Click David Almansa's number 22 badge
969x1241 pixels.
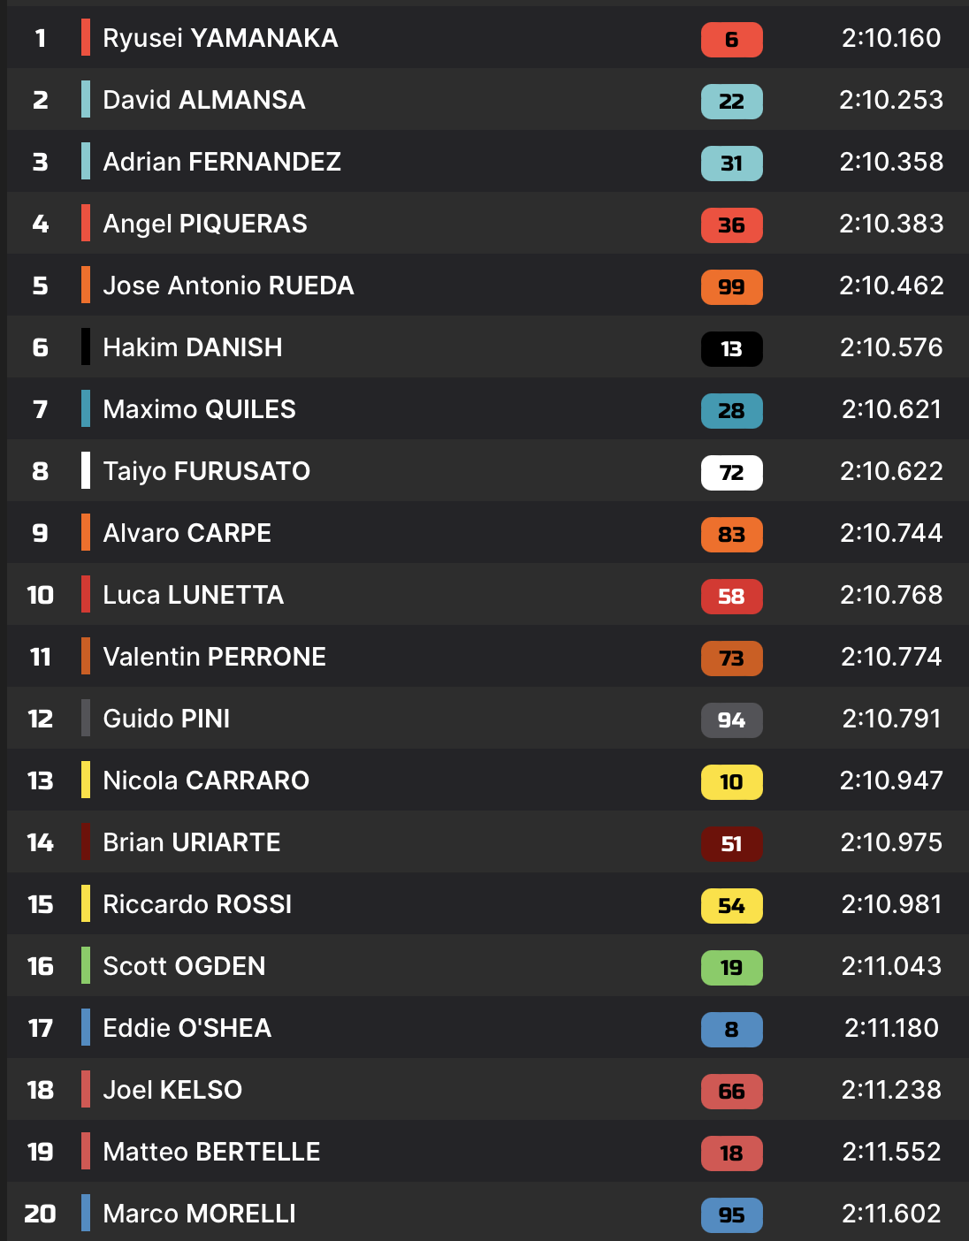click(x=731, y=101)
